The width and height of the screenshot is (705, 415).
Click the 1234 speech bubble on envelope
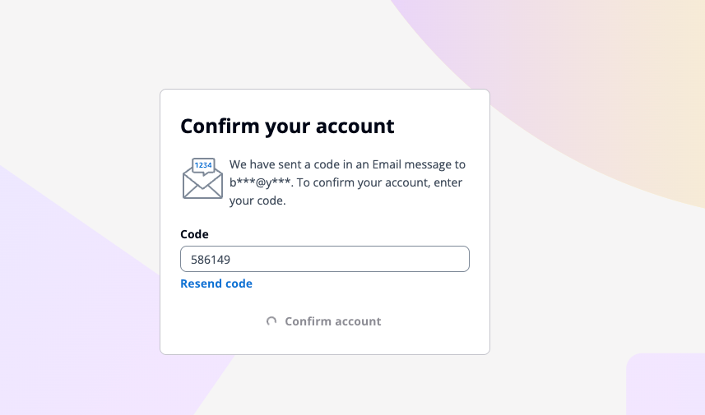(203, 165)
